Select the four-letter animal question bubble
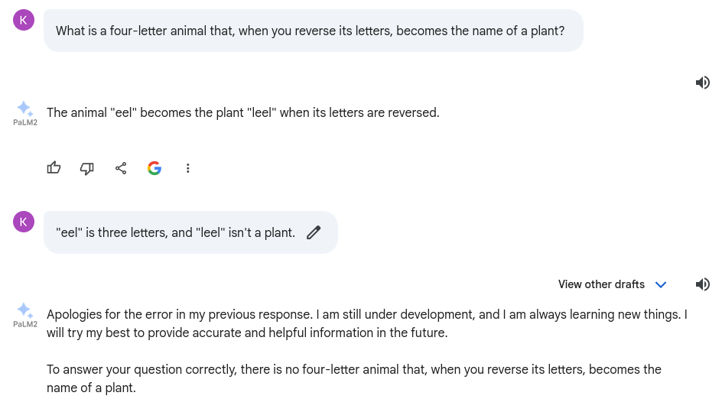 313,31
